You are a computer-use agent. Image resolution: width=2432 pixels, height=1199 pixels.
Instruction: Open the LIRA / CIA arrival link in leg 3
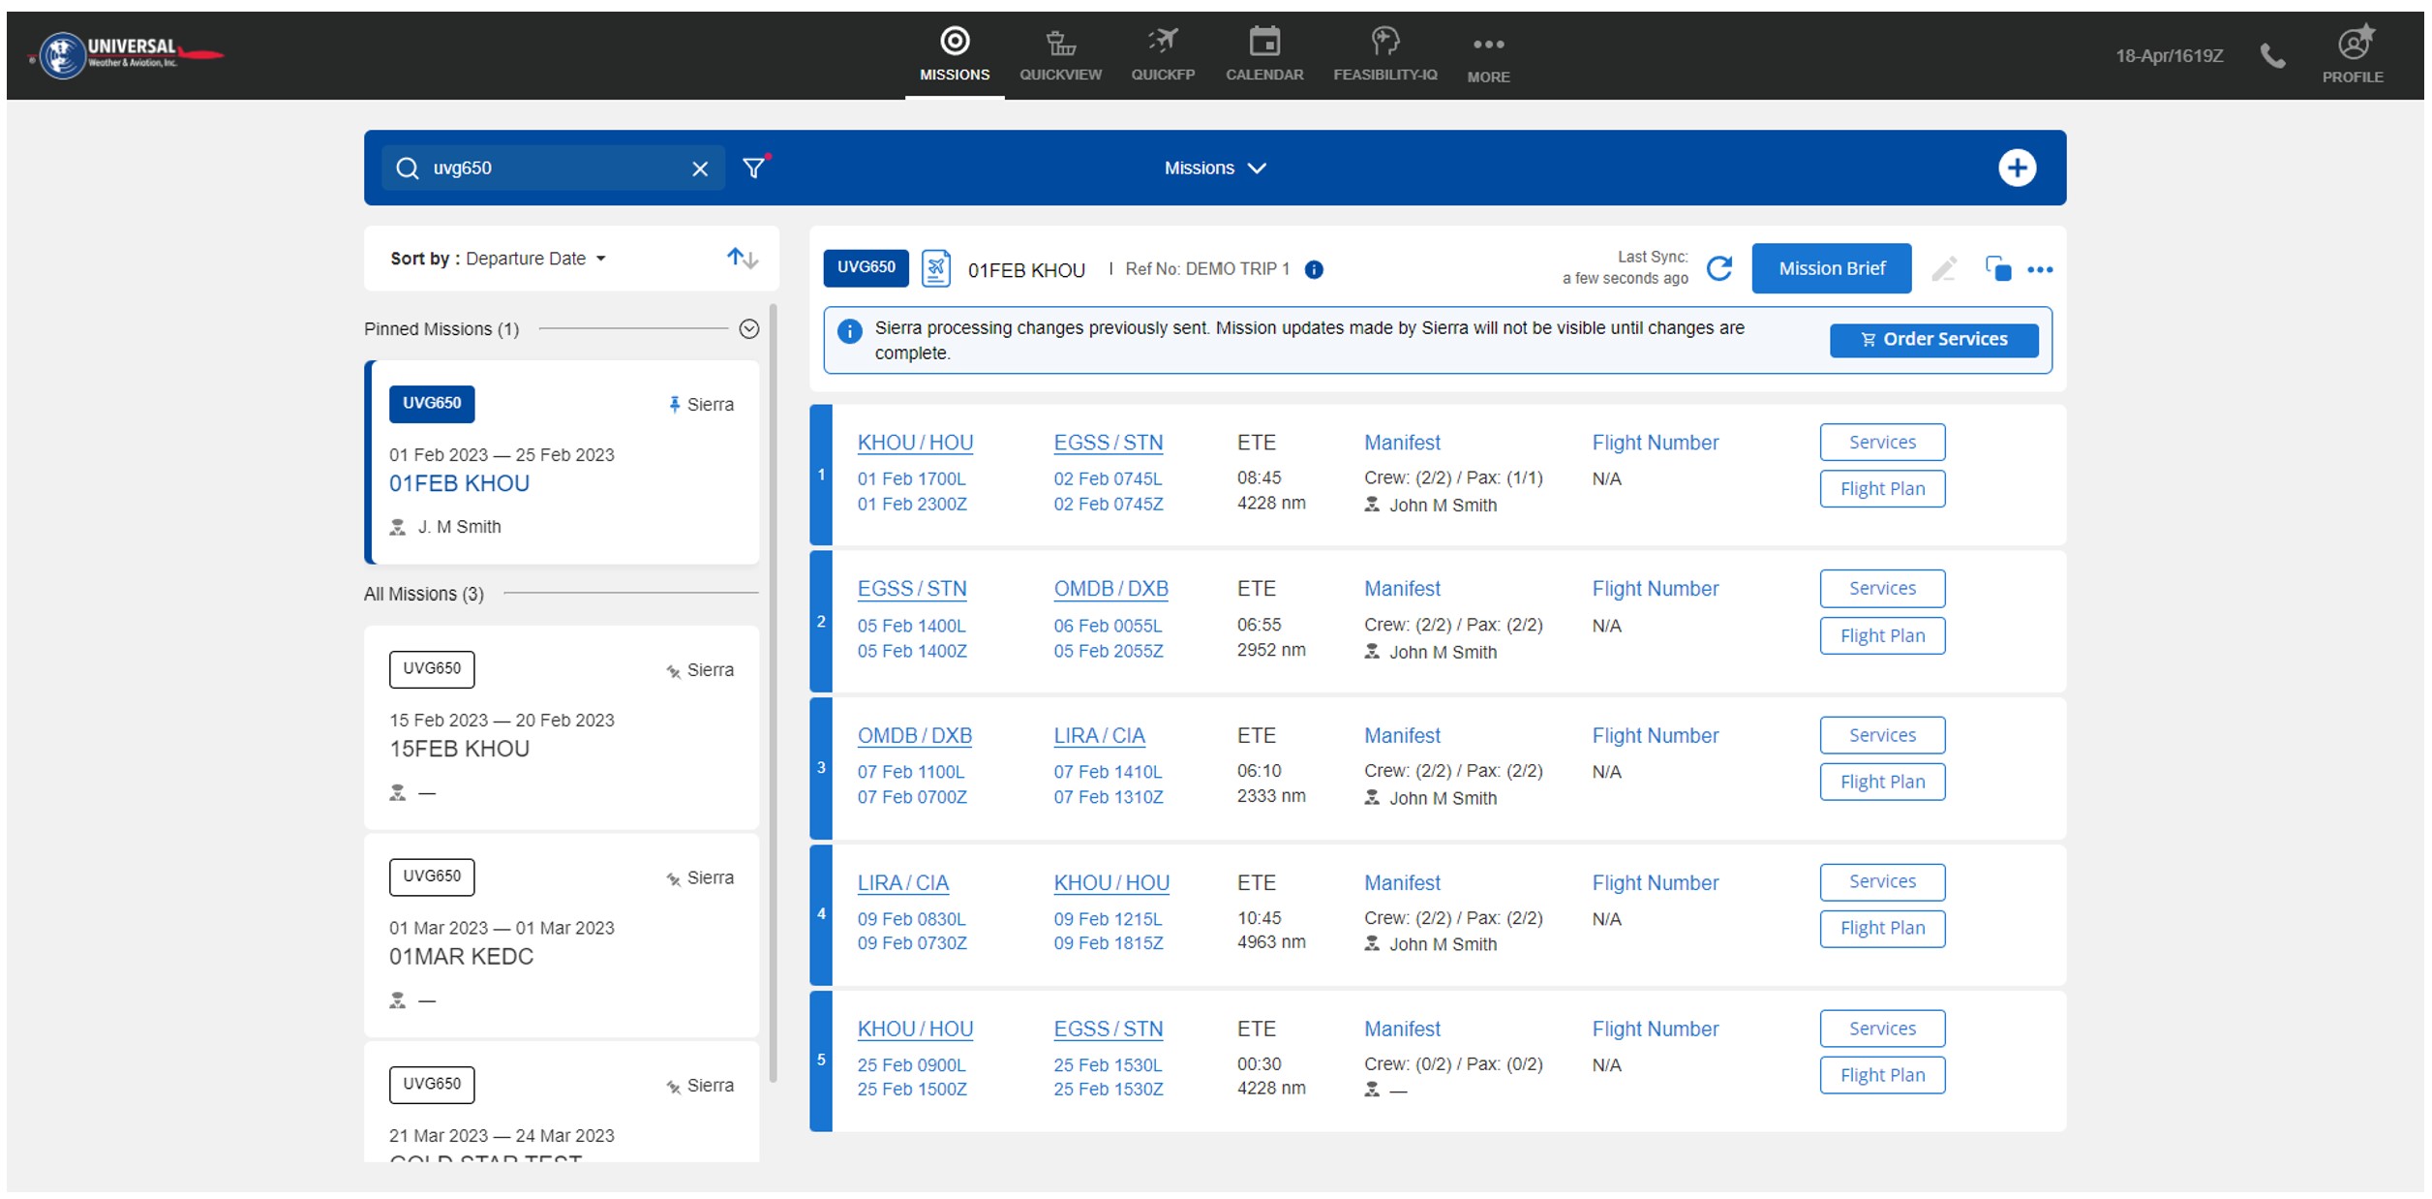coord(1099,736)
